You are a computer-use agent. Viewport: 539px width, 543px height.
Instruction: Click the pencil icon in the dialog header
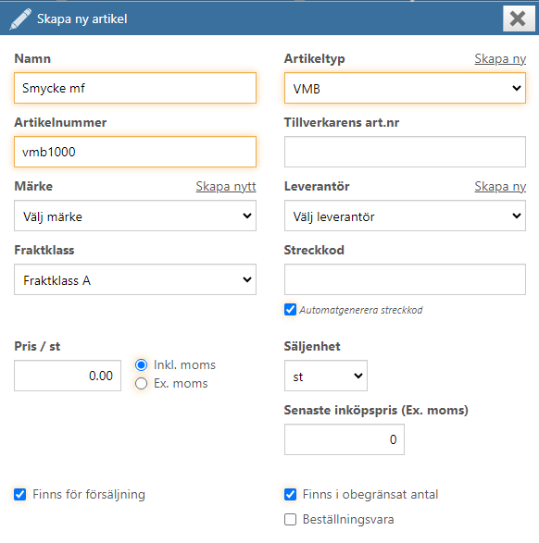(20, 19)
